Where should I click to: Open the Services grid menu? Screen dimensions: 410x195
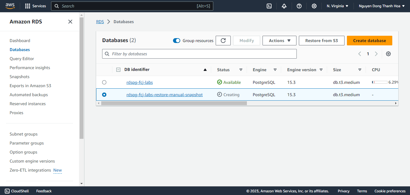coord(35,6)
